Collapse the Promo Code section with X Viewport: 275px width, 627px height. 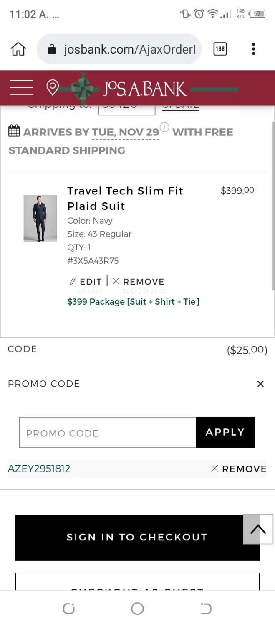(x=260, y=384)
